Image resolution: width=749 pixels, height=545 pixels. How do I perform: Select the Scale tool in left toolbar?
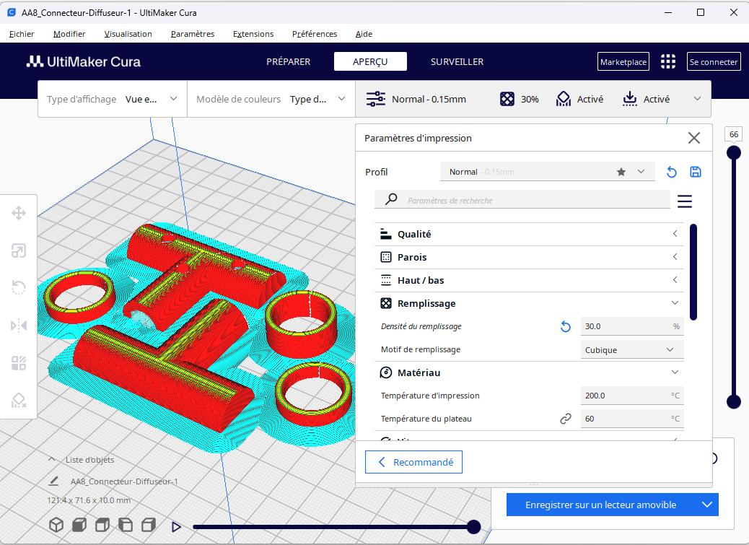(x=19, y=250)
